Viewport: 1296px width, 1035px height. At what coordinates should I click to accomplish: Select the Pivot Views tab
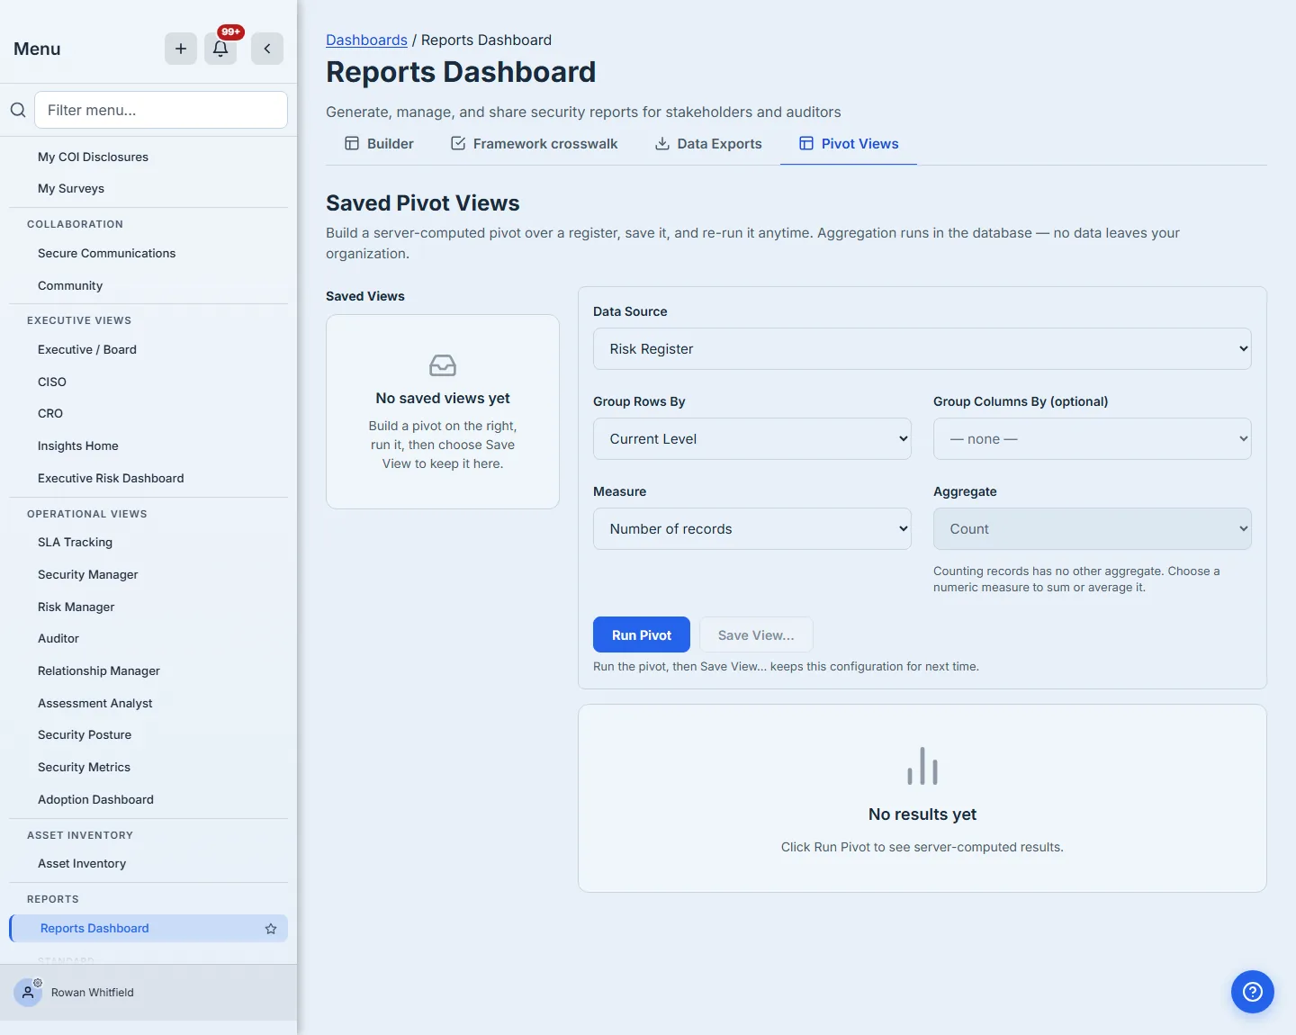point(849,144)
